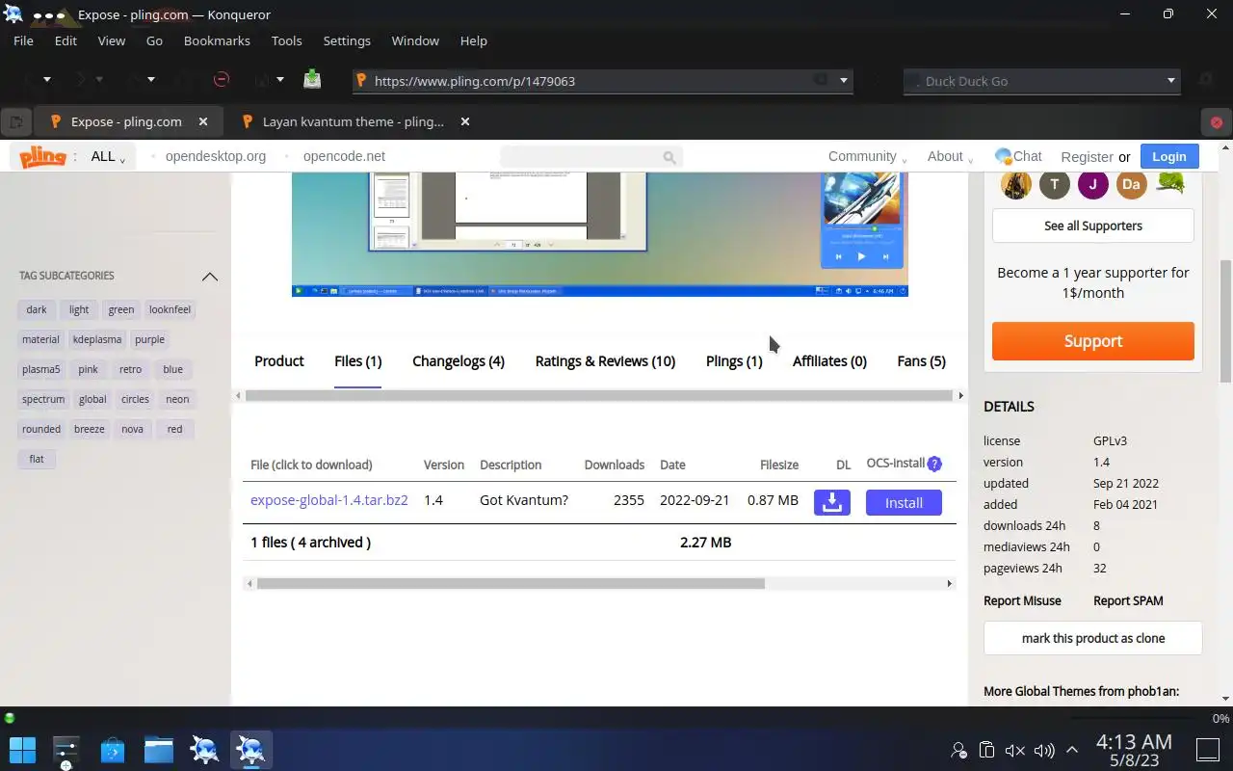The width and height of the screenshot is (1233, 771).
Task: Close the Expose - pling.com tab
Action: [203, 121]
